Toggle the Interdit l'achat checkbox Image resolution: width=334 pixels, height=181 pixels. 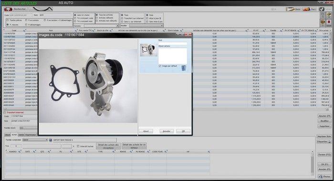(x=78, y=146)
